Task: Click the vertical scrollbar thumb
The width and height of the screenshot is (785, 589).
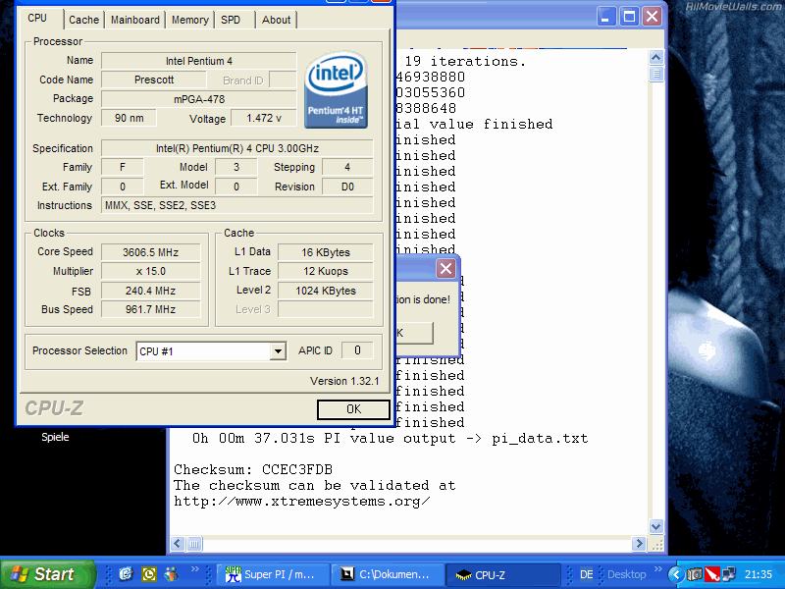Action: [x=655, y=75]
